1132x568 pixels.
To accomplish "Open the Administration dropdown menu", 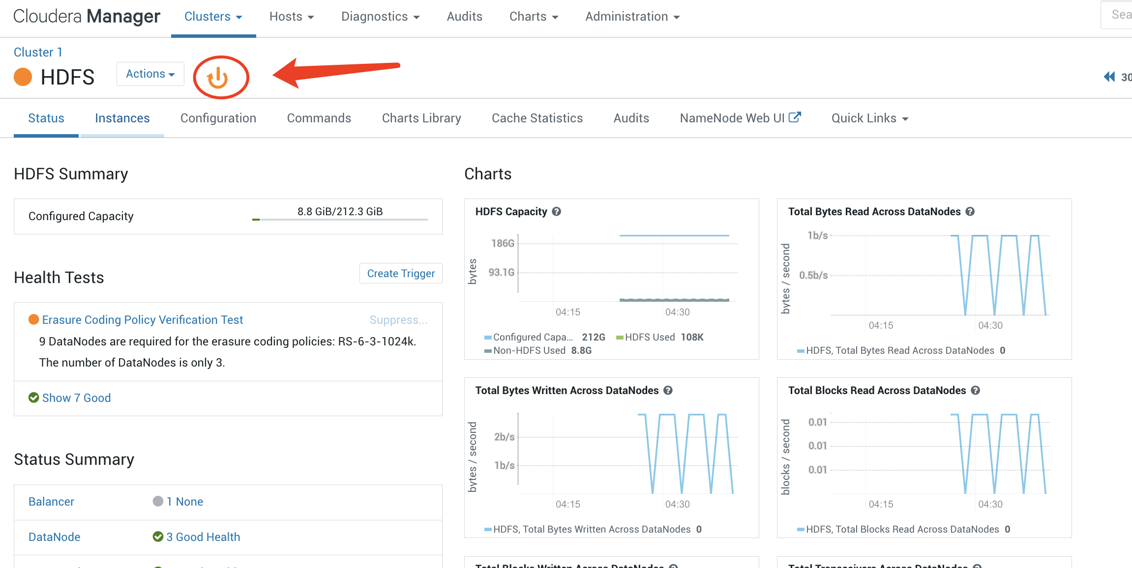I will [632, 16].
